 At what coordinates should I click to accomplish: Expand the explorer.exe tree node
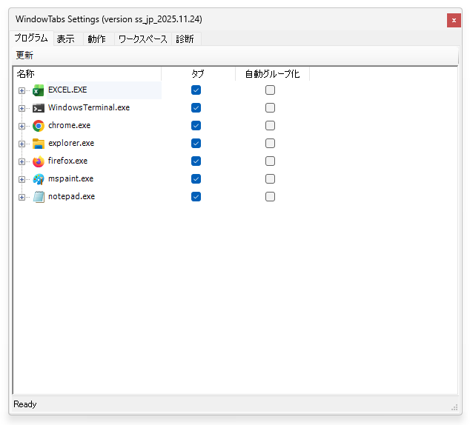[22, 144]
